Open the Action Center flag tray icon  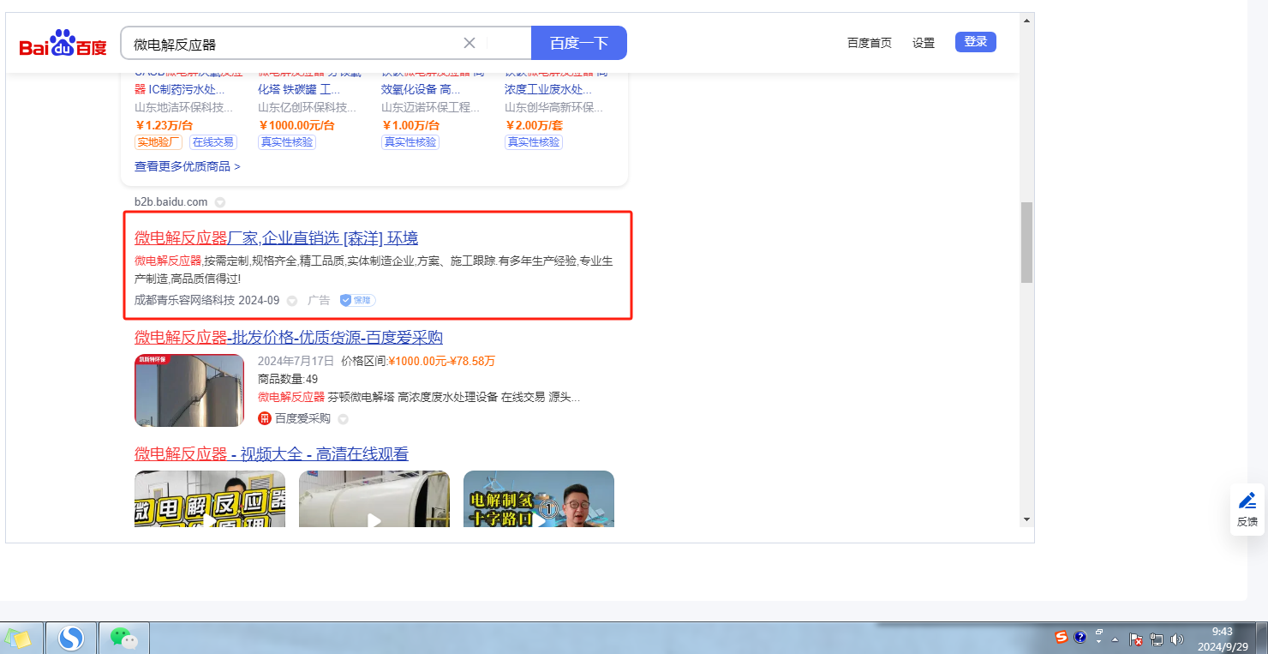[x=1136, y=639]
